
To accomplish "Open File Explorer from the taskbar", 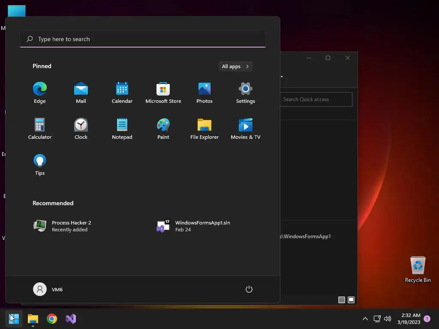I will point(33,319).
